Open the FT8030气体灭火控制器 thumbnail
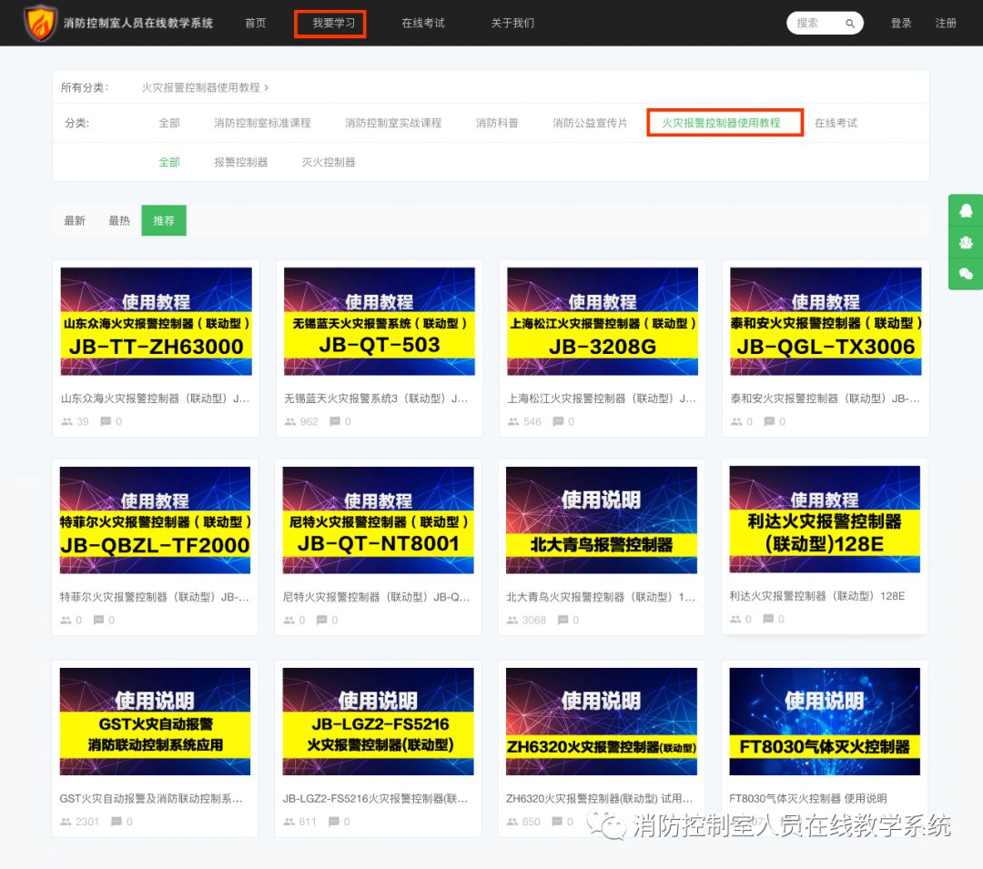 [x=825, y=722]
